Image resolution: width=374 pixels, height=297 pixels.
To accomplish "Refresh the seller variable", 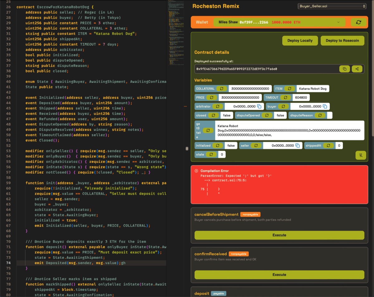I will tap(256, 145).
